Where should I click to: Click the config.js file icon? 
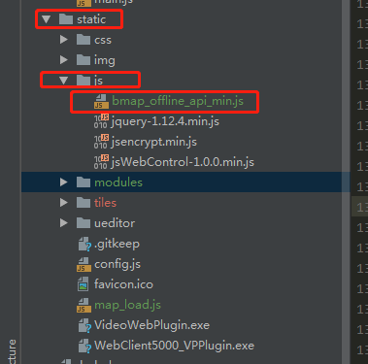84,264
